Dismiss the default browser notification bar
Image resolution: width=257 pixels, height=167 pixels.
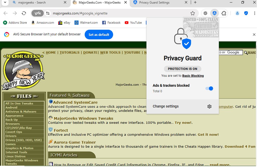click(x=254, y=35)
